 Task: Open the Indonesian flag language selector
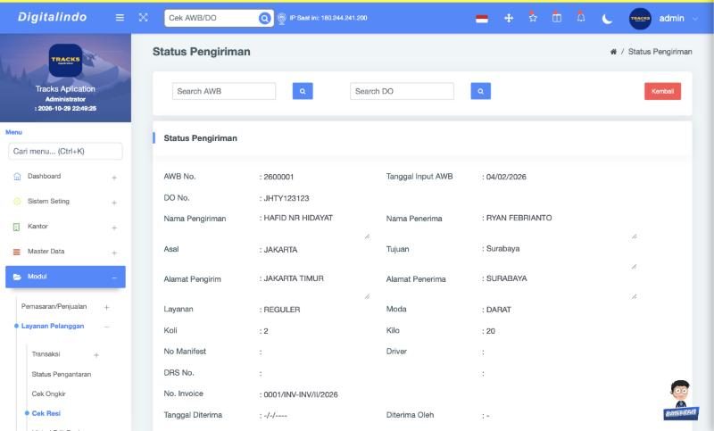(x=482, y=19)
